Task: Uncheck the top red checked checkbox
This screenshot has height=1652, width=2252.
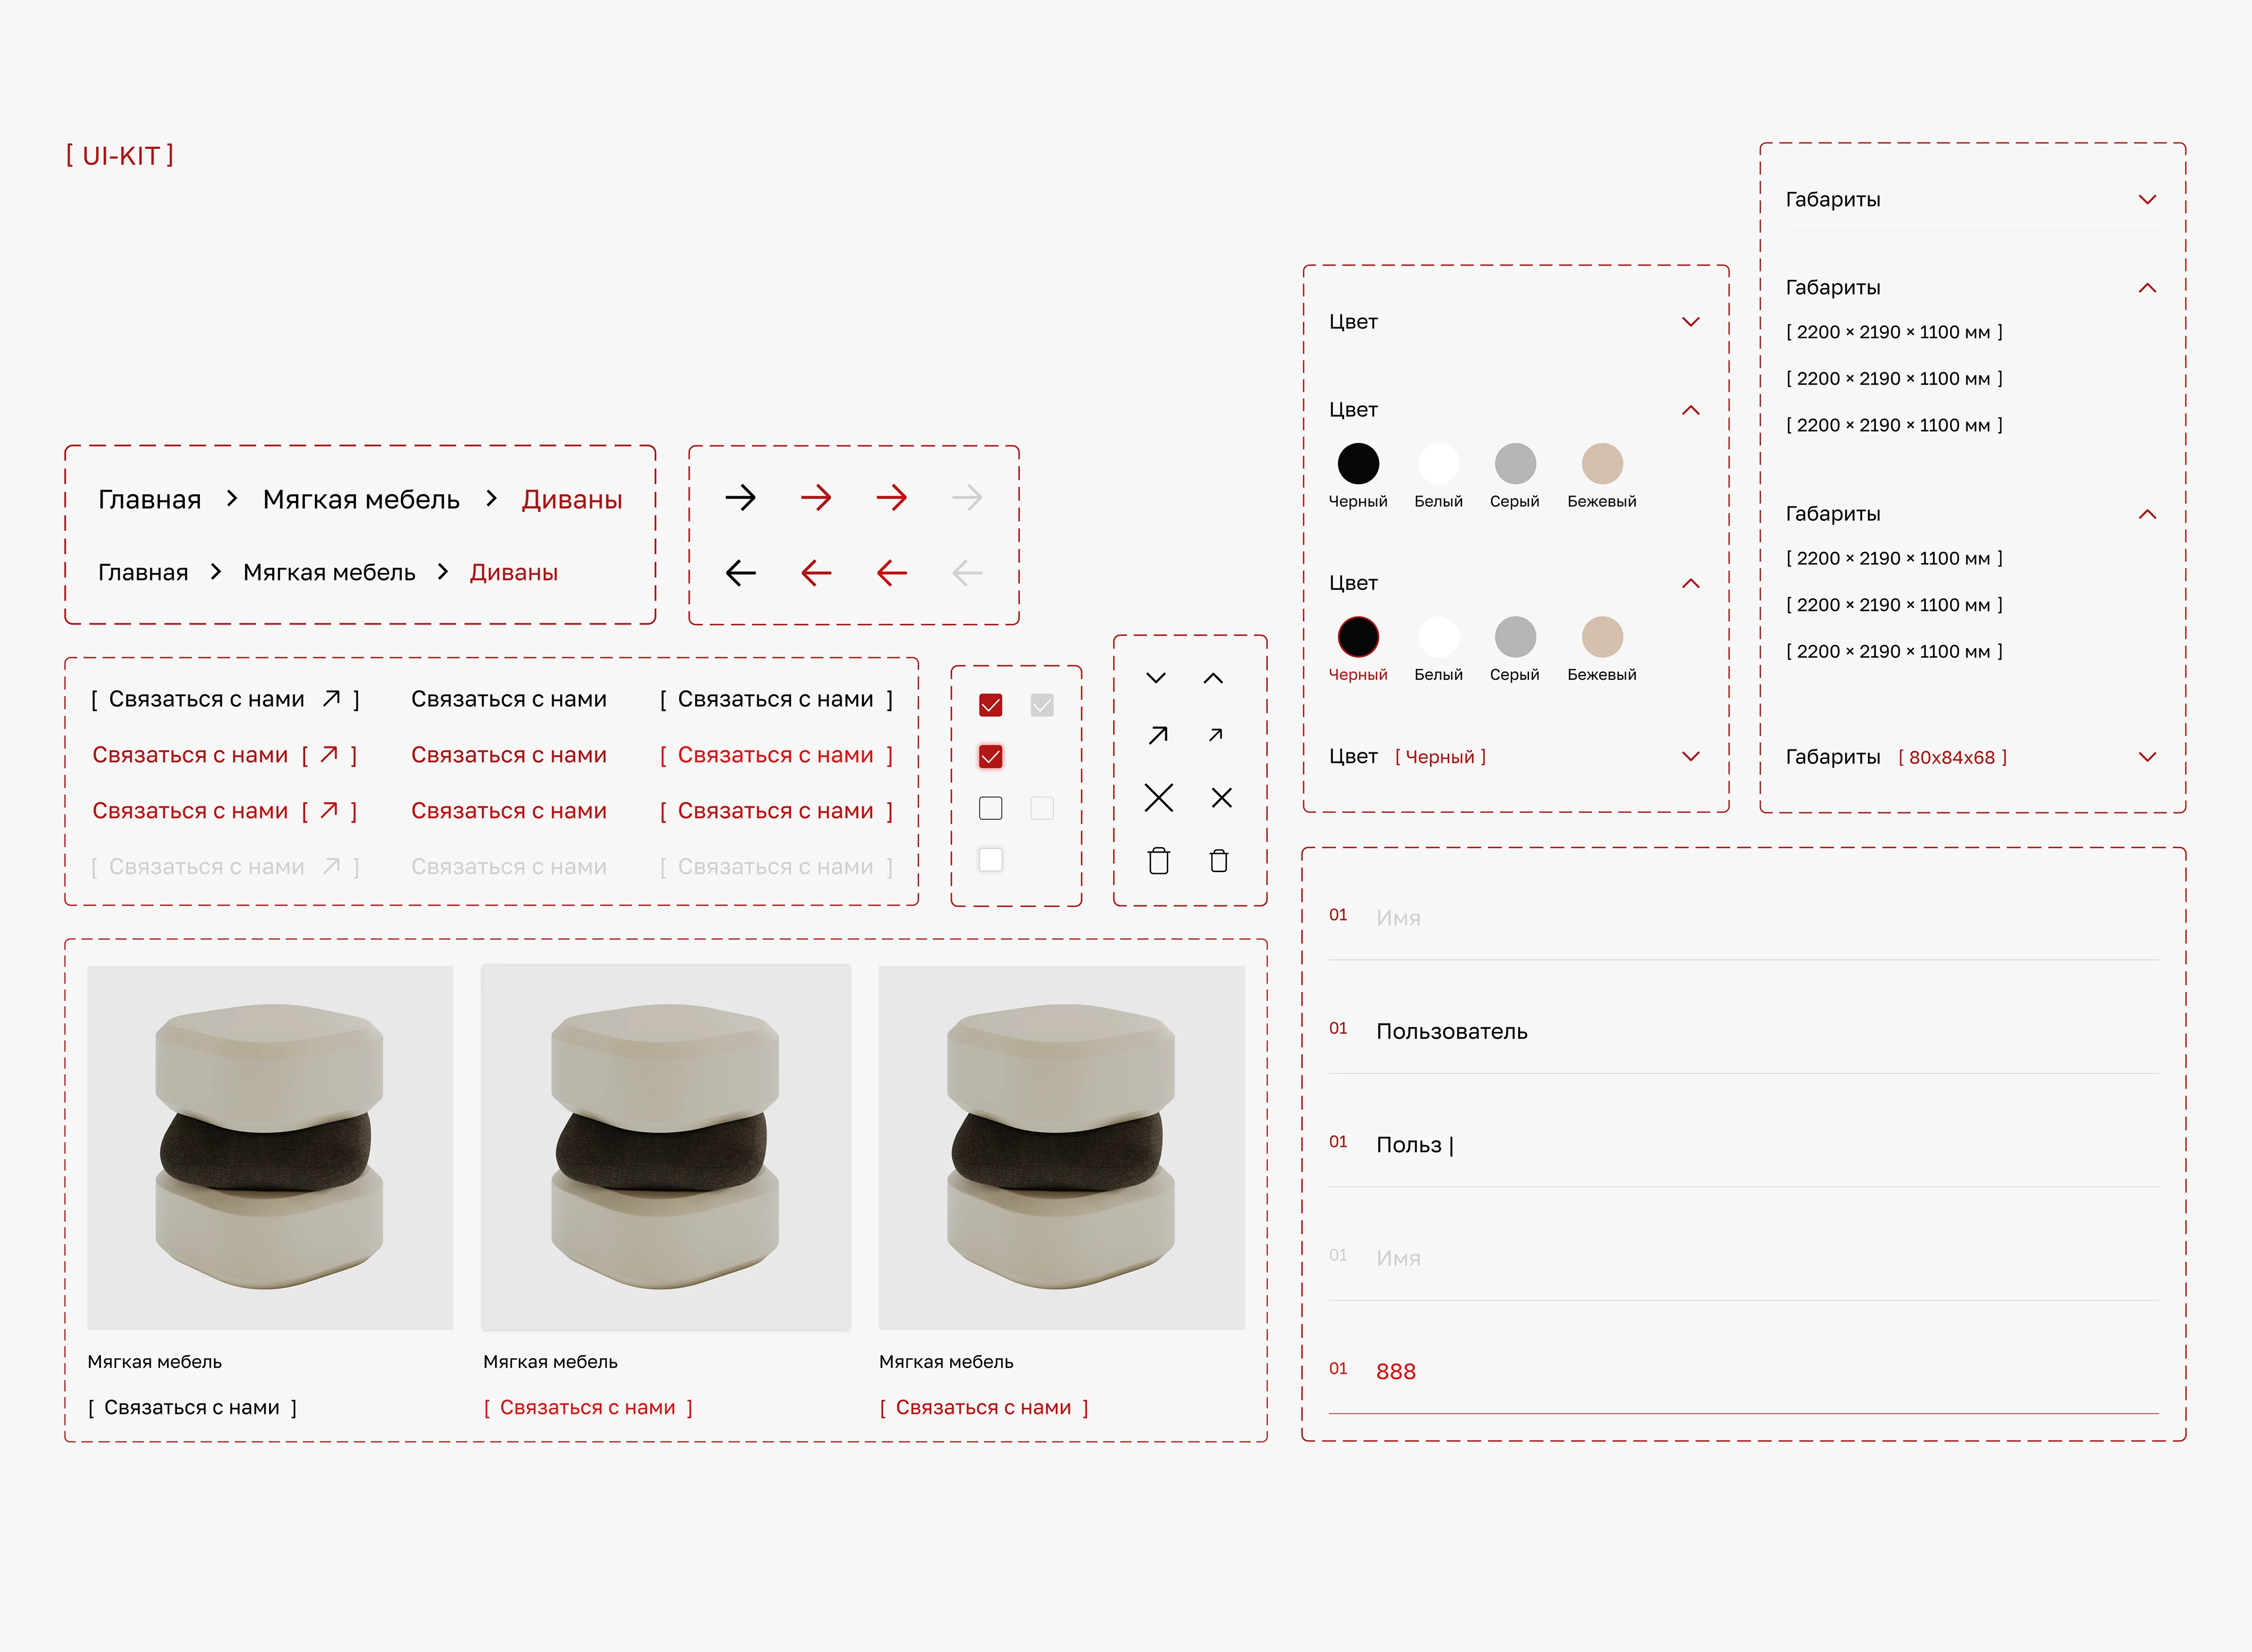Action: point(990,705)
